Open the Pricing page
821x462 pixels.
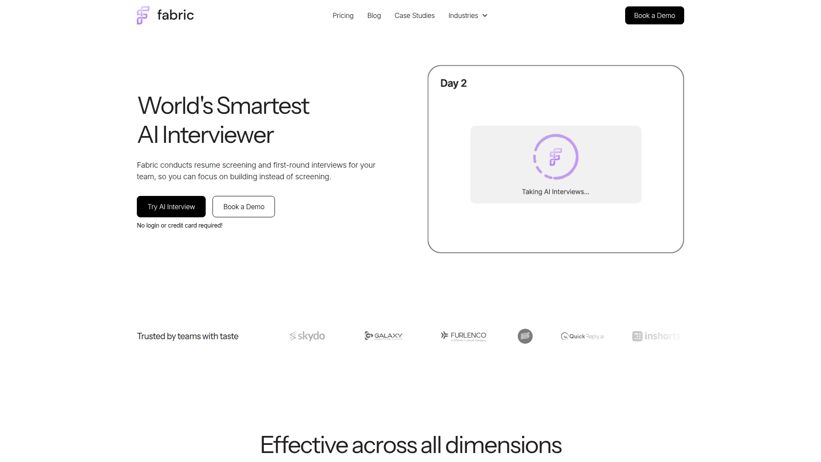pyautogui.click(x=343, y=15)
